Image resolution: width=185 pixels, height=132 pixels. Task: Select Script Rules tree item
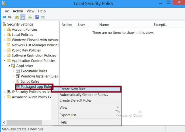point(30,81)
